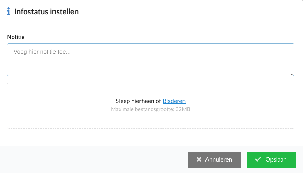Image resolution: width=303 pixels, height=173 pixels.
Task: Click the X icon on Annuleren
Action: click(199, 159)
